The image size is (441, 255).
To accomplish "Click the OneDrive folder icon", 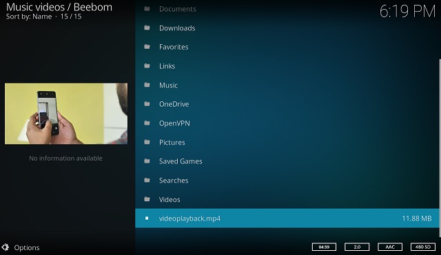I will click(147, 104).
